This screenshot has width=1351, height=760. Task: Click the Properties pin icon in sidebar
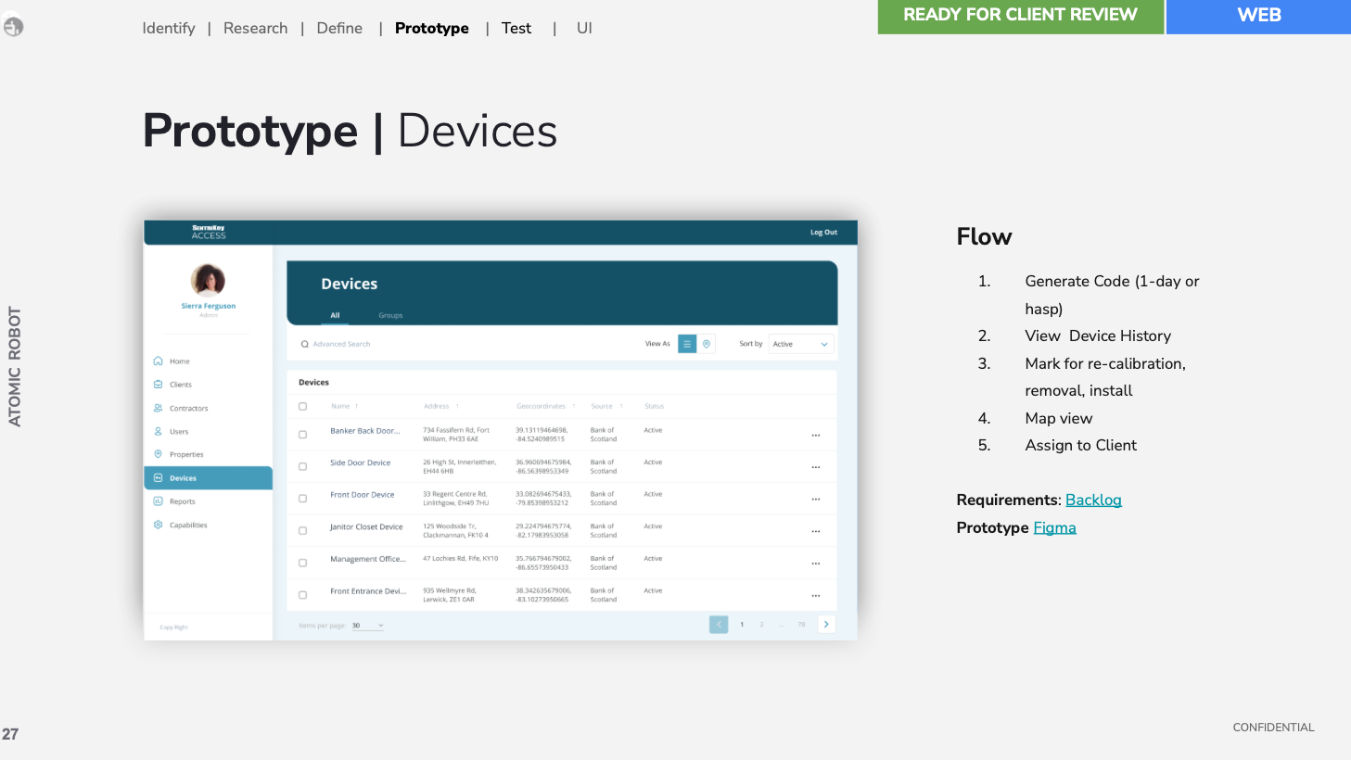coord(159,454)
